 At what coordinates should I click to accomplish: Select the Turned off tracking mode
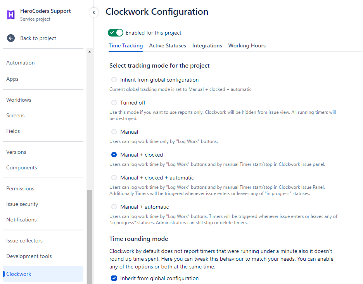tap(114, 103)
